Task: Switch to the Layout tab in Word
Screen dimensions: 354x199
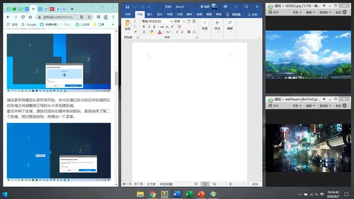Action: coord(170,14)
